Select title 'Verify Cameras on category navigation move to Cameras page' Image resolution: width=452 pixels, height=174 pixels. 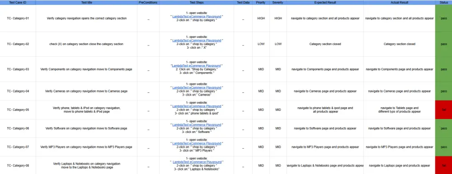coord(86,91)
